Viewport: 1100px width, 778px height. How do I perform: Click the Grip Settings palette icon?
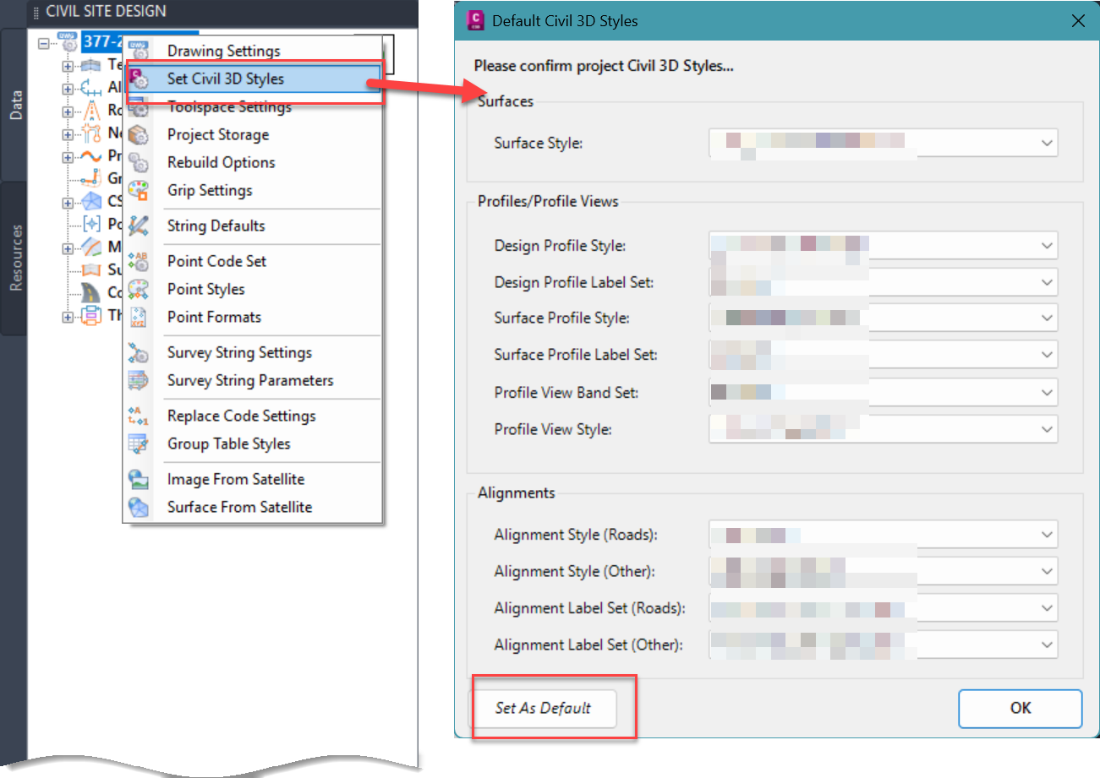tap(139, 190)
